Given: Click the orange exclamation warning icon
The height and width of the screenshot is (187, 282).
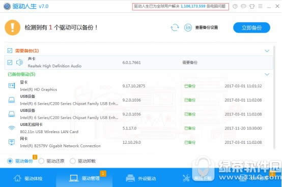Looking at the screenshot, I should tap(12, 27).
